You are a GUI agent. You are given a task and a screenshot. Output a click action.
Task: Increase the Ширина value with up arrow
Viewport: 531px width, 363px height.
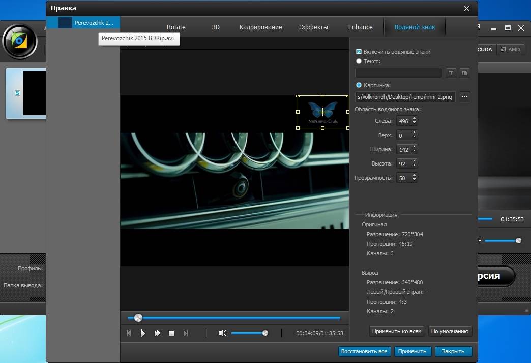point(414,147)
